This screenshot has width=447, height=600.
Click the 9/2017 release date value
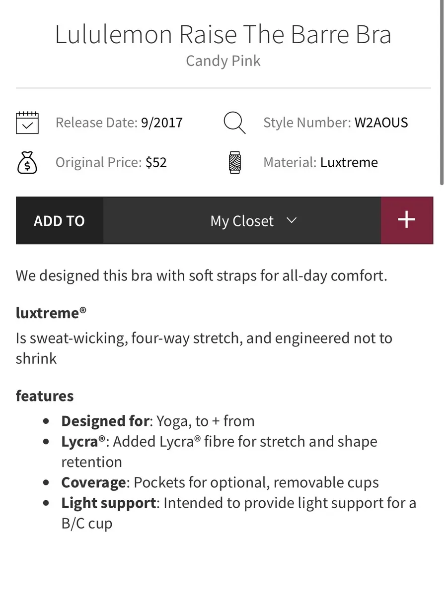tap(162, 123)
